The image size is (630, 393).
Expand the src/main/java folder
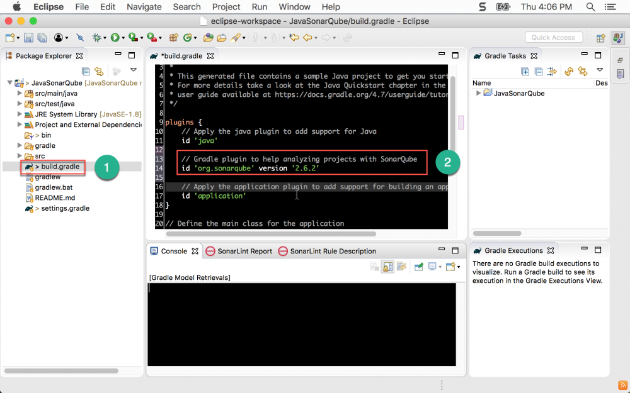(20, 93)
